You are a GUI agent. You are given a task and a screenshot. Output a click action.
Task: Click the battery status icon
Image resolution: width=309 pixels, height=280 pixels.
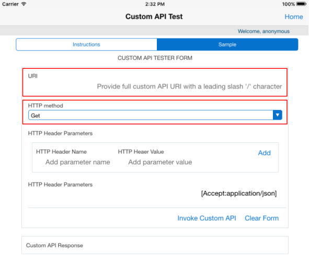pyautogui.click(x=301, y=4)
